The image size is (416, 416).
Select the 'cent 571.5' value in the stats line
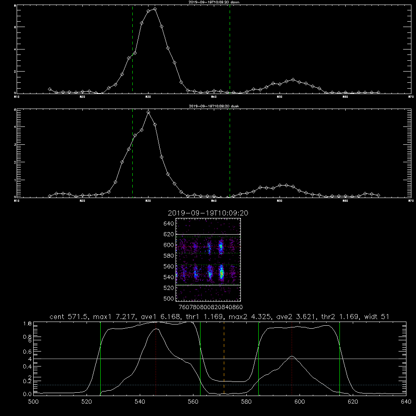(69, 317)
